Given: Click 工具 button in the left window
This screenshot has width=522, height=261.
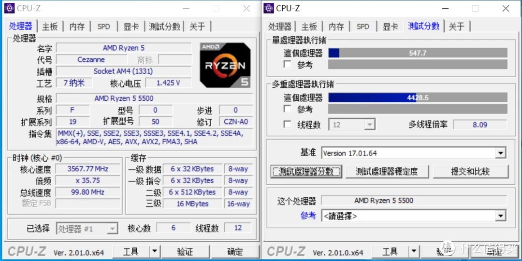Looking at the screenshot, I should click(131, 252).
